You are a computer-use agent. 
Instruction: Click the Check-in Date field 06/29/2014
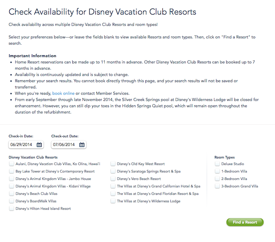(26, 144)
